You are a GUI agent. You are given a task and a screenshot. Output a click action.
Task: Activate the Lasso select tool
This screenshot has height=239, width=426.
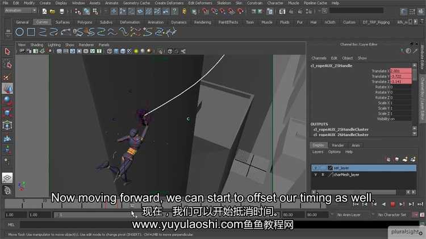tap(7, 64)
